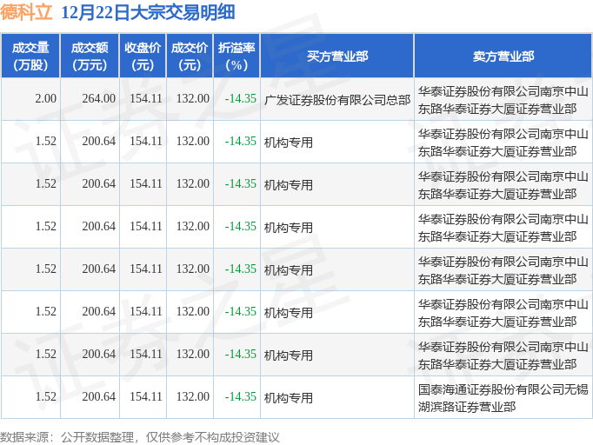Click the 卖方营业部 column header
This screenshot has width=593, height=445.
pos(503,56)
